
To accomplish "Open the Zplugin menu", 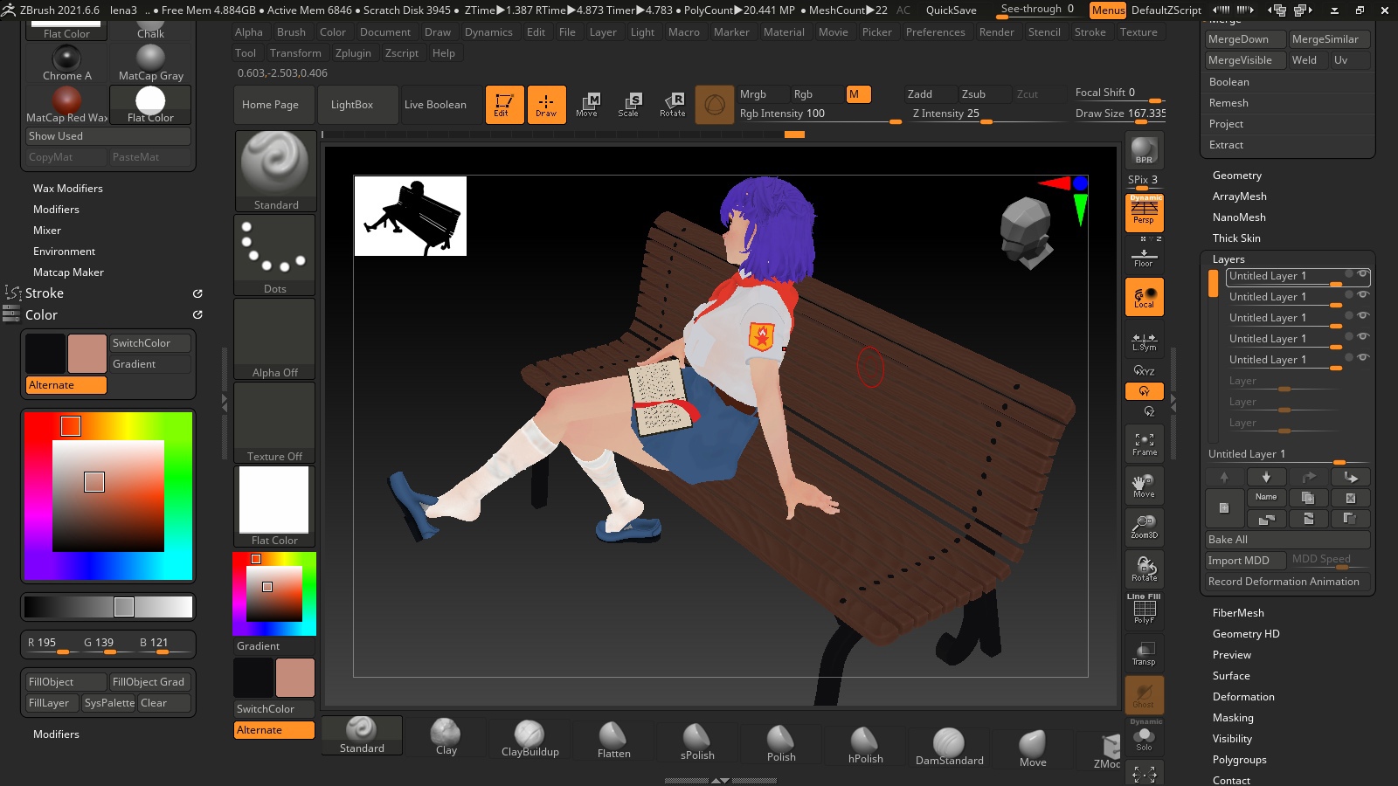I will 353,53.
